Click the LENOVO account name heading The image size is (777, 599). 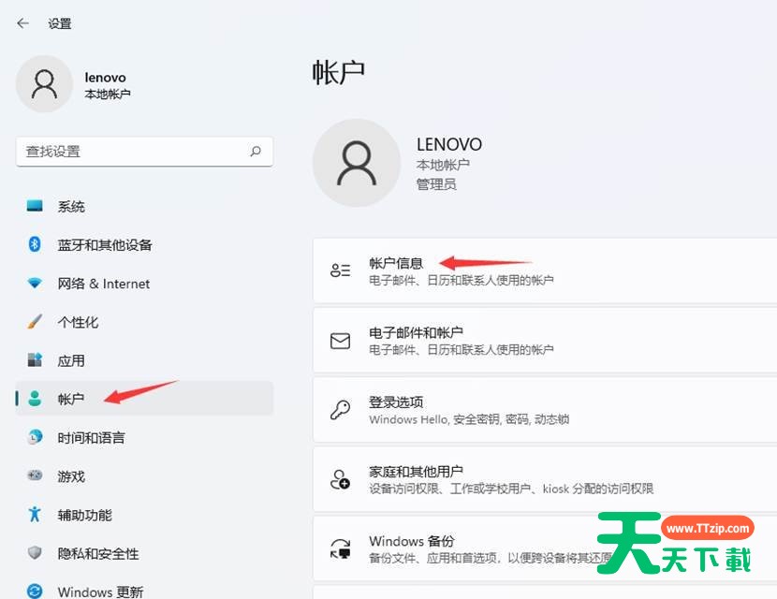[x=449, y=144]
